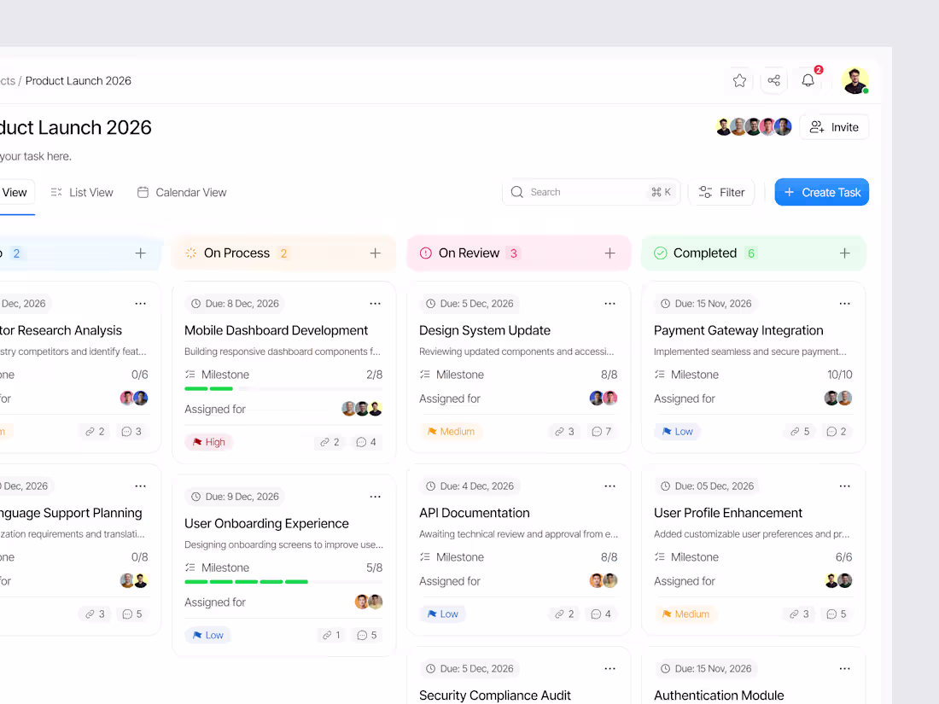Open User Profile Enhancement task title
The width and height of the screenshot is (939, 704).
tap(727, 513)
